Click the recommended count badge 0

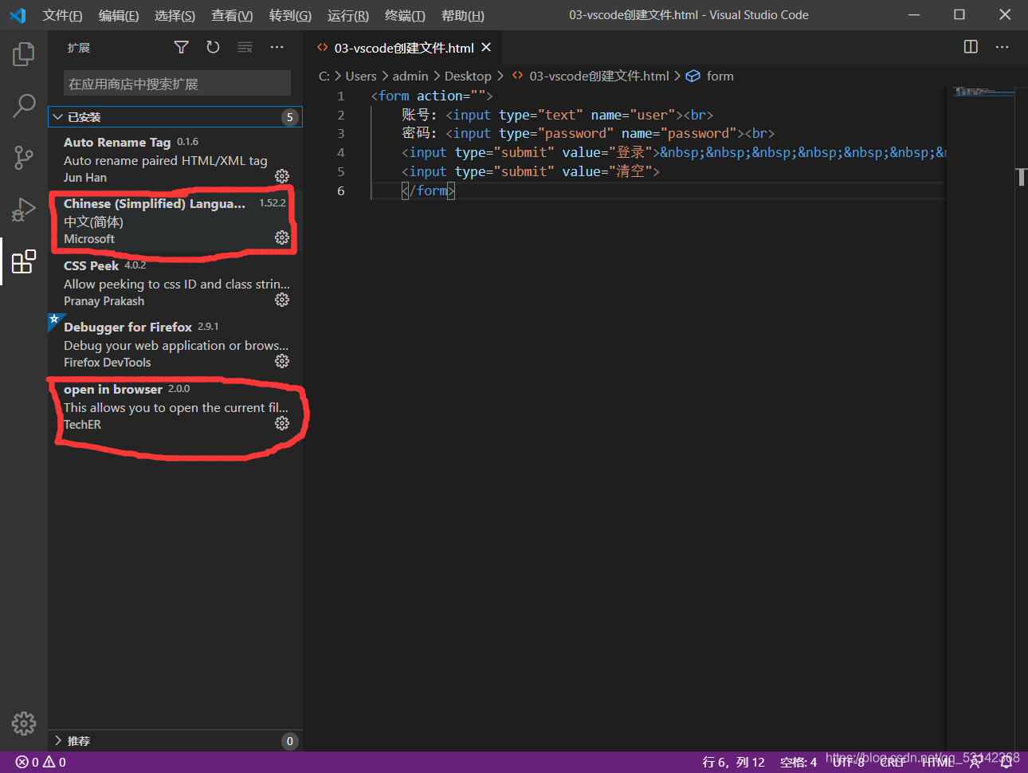click(289, 741)
